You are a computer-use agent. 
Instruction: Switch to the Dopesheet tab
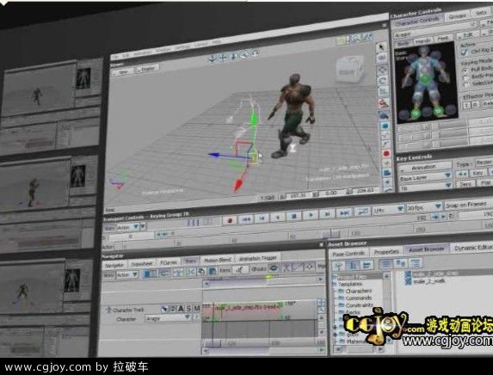[x=141, y=264]
